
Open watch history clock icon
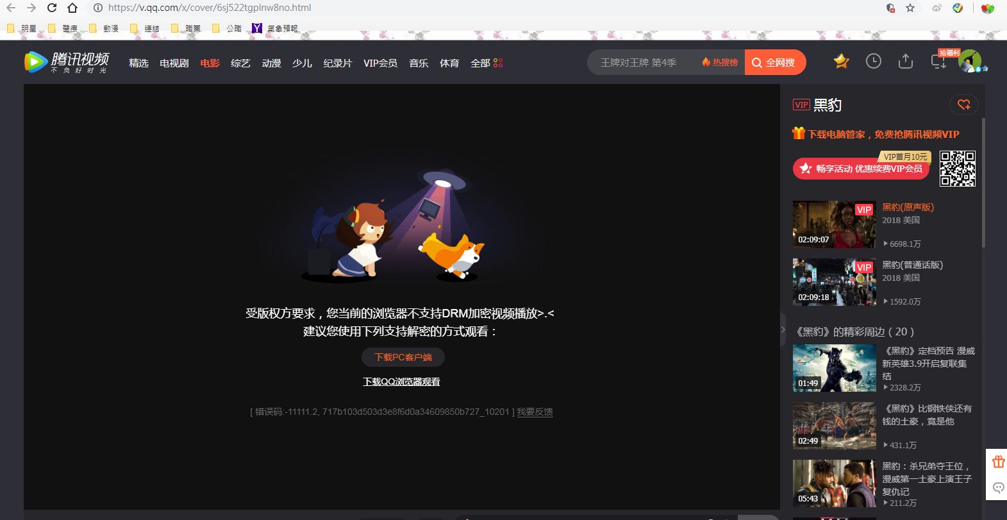tap(873, 62)
